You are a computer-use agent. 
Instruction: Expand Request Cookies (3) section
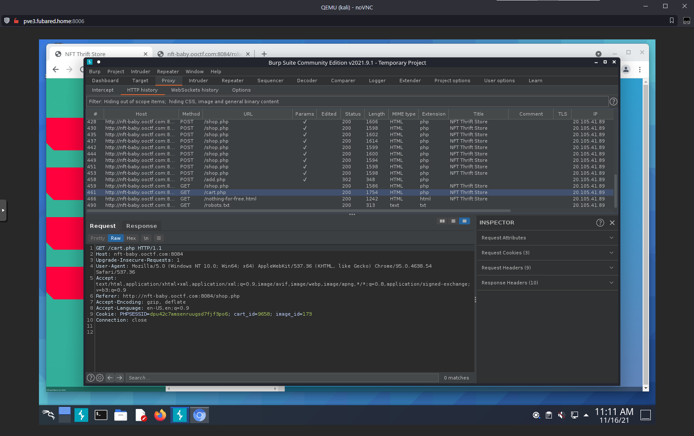pyautogui.click(x=548, y=253)
